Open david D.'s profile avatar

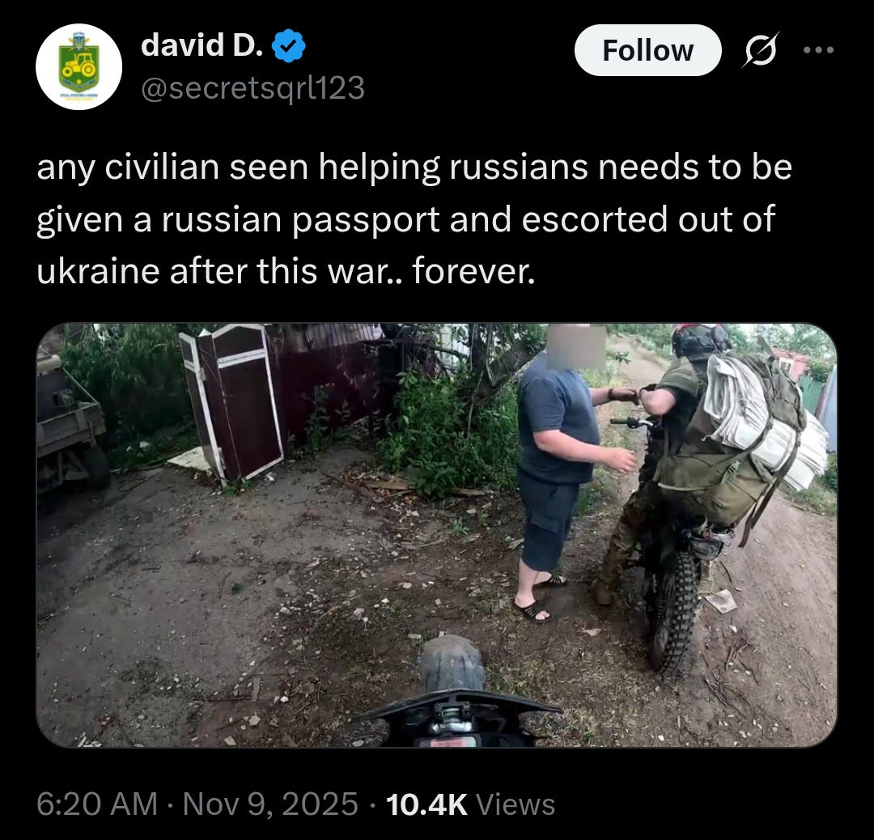[x=79, y=67]
